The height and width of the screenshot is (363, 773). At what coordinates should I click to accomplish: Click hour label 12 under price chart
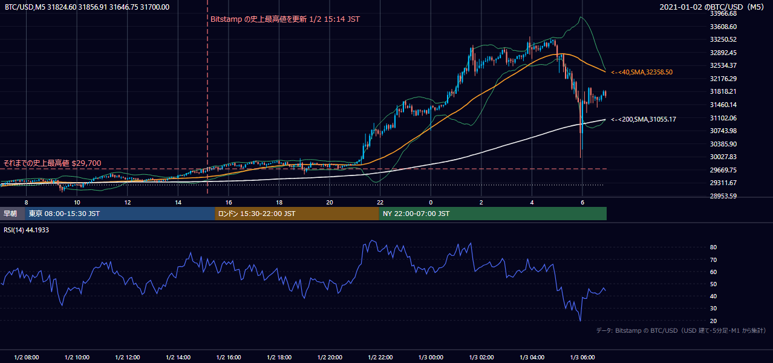pyautogui.click(x=128, y=202)
